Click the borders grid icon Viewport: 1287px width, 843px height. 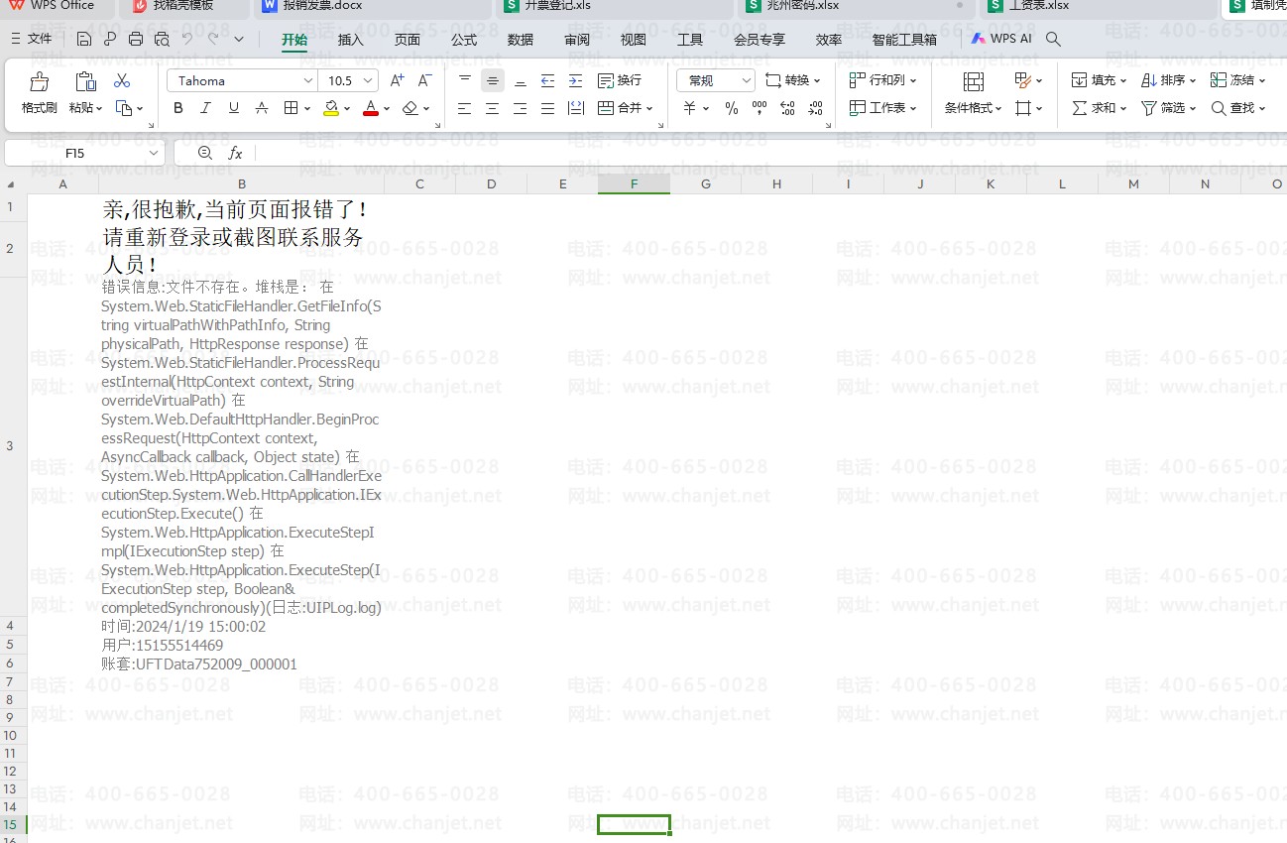(x=291, y=108)
